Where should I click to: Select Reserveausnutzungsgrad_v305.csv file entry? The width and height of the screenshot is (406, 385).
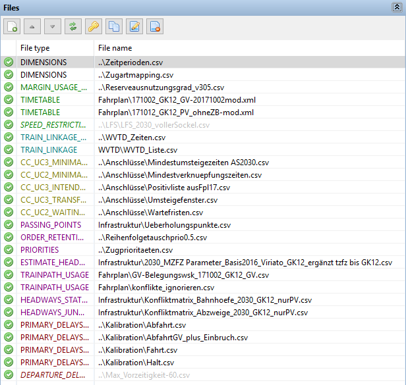161,88
